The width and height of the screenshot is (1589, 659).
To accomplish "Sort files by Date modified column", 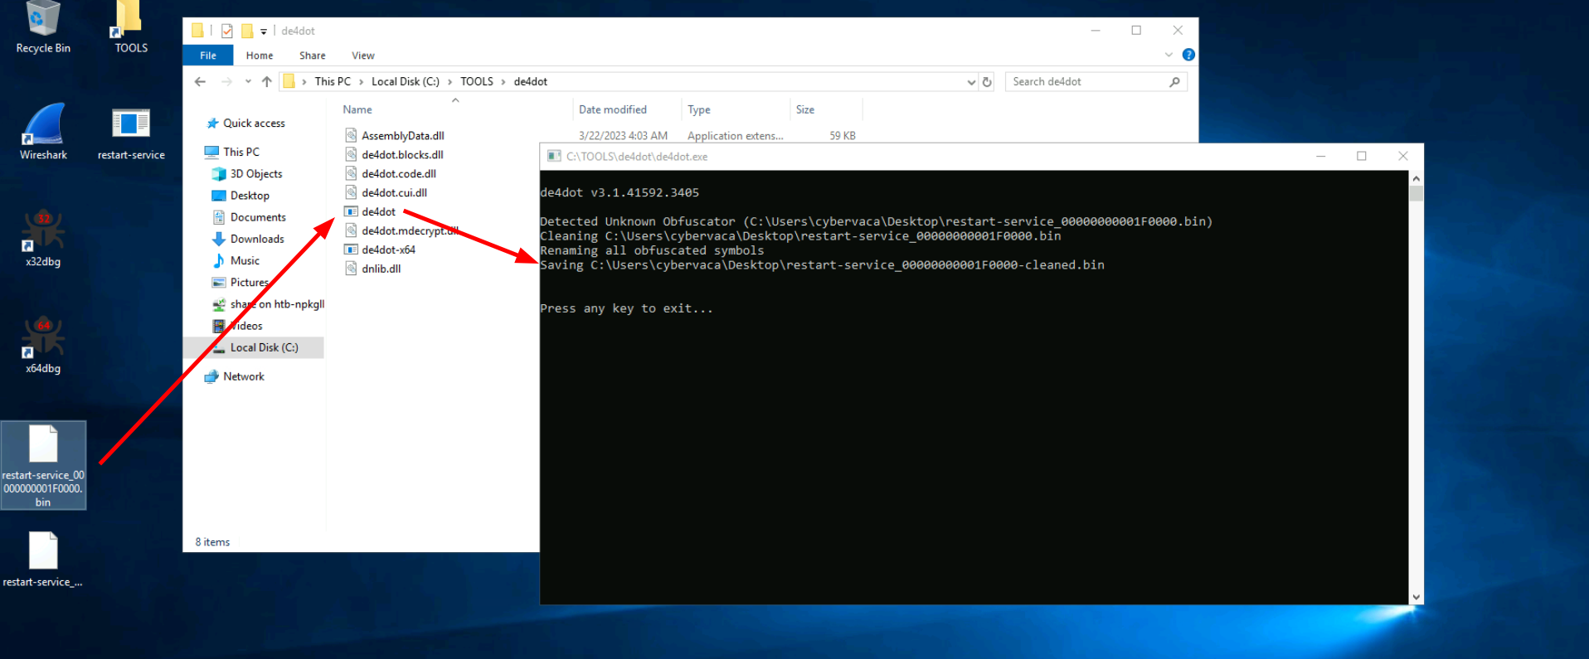I will click(x=612, y=109).
